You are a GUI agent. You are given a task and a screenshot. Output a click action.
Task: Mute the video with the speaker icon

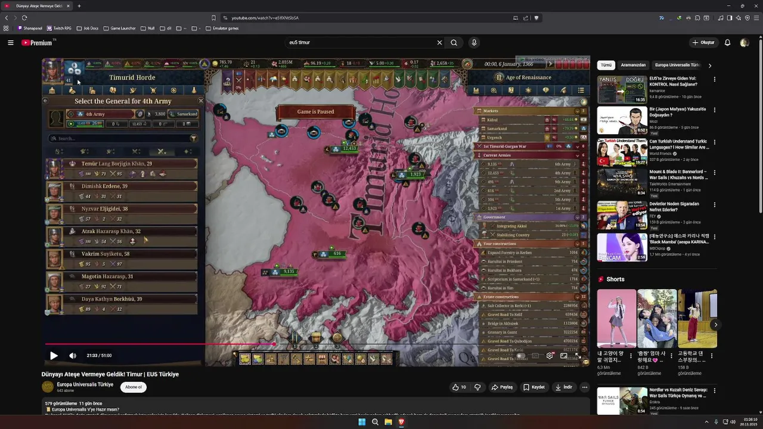point(73,356)
